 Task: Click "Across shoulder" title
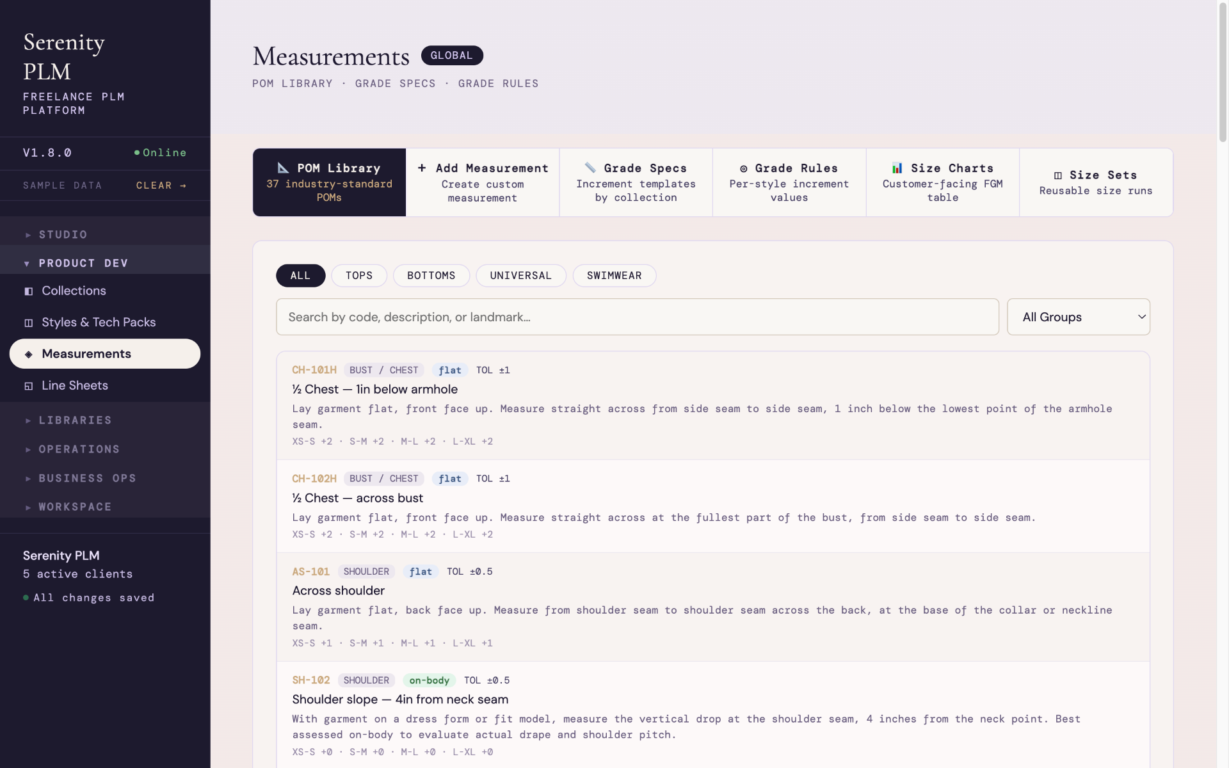tap(339, 591)
